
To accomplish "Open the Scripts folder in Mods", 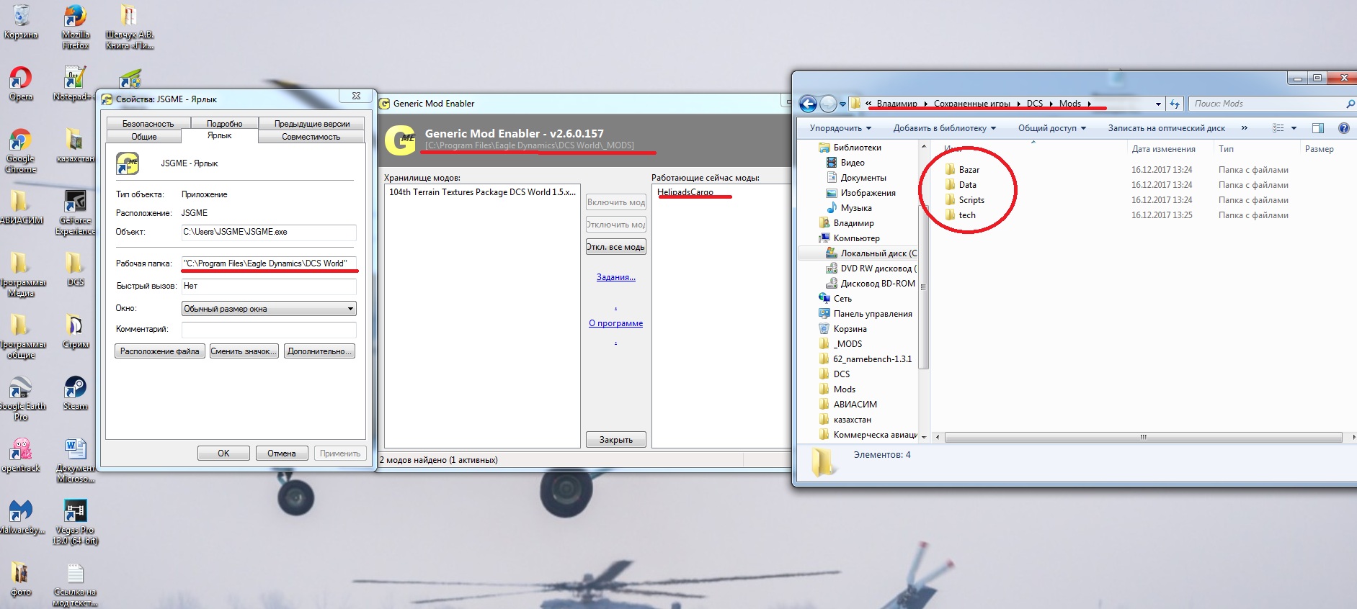I will (971, 200).
